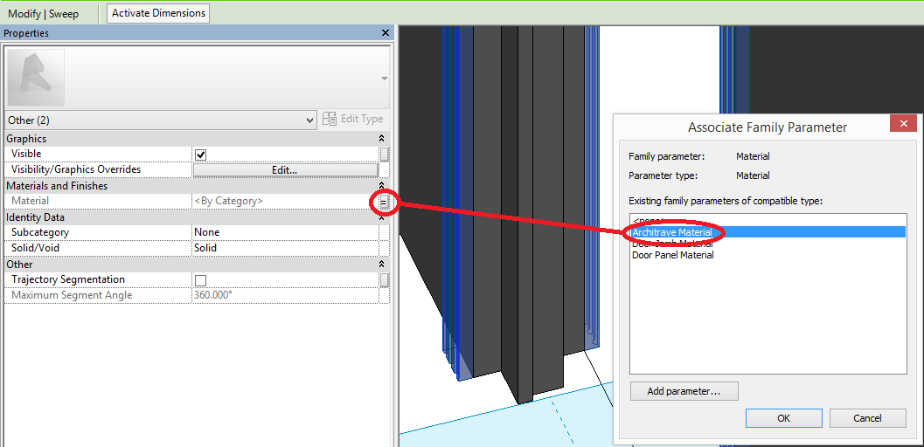Viewport: 924px width, 447px height.
Task: Confirm with OK button
Action: click(x=783, y=418)
